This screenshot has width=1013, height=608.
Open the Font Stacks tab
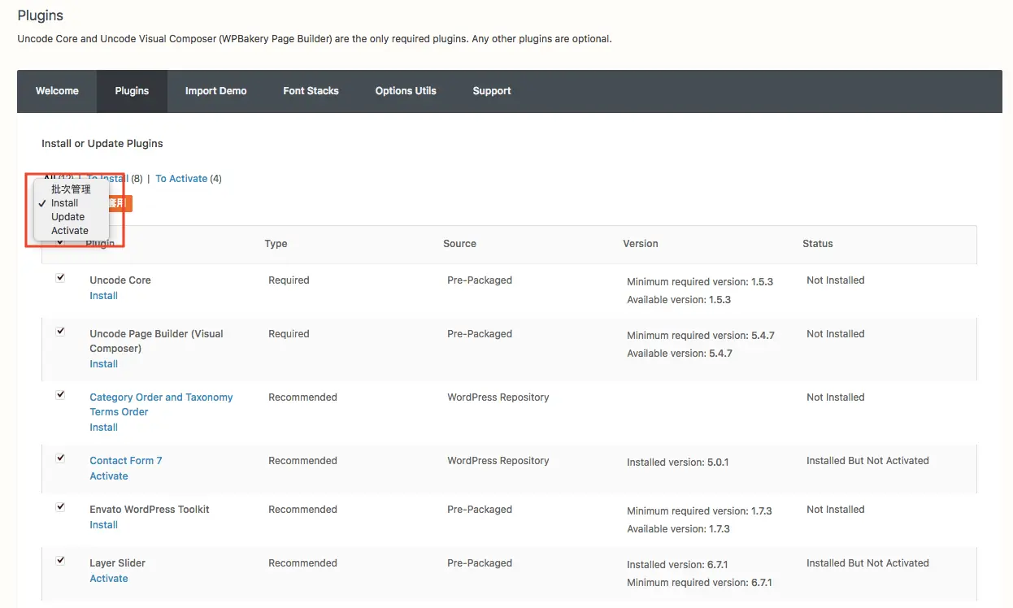click(x=311, y=91)
